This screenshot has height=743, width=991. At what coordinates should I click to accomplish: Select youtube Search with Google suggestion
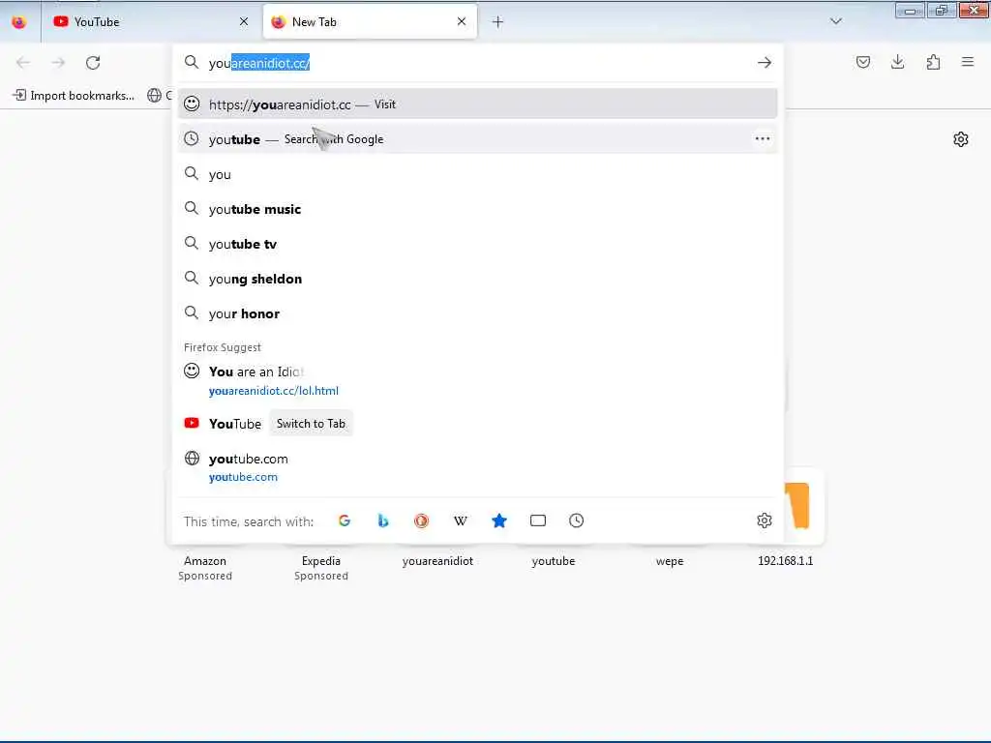477,139
